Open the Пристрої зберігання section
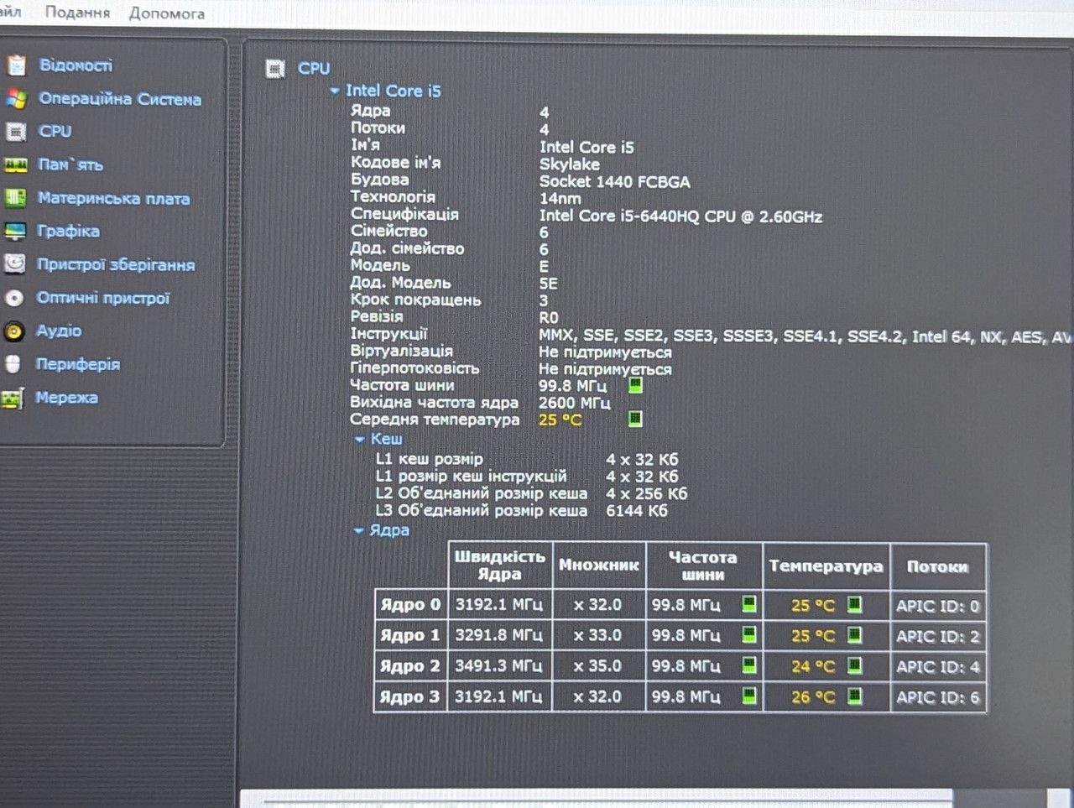1074x808 pixels. click(116, 265)
